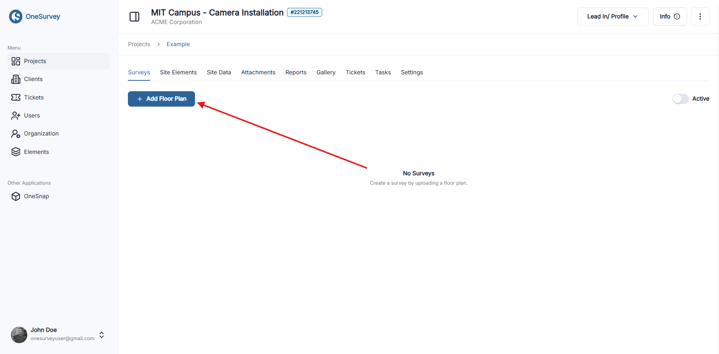The height and width of the screenshot is (354, 719).
Task: Click the Add Floor Plan button
Action: point(161,99)
